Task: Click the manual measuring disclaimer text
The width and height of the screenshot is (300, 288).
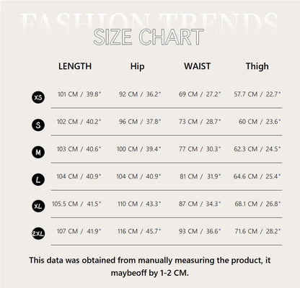Action: (x=150, y=266)
